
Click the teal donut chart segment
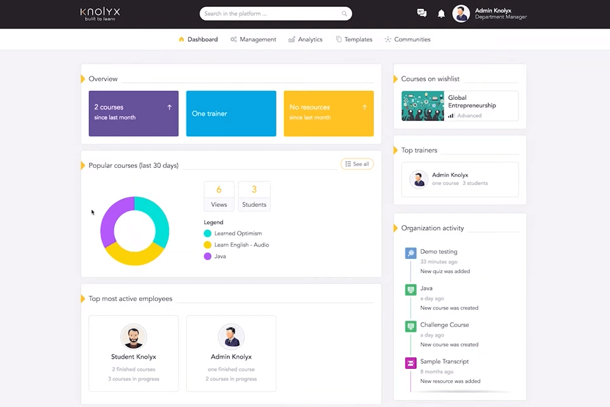tap(159, 218)
